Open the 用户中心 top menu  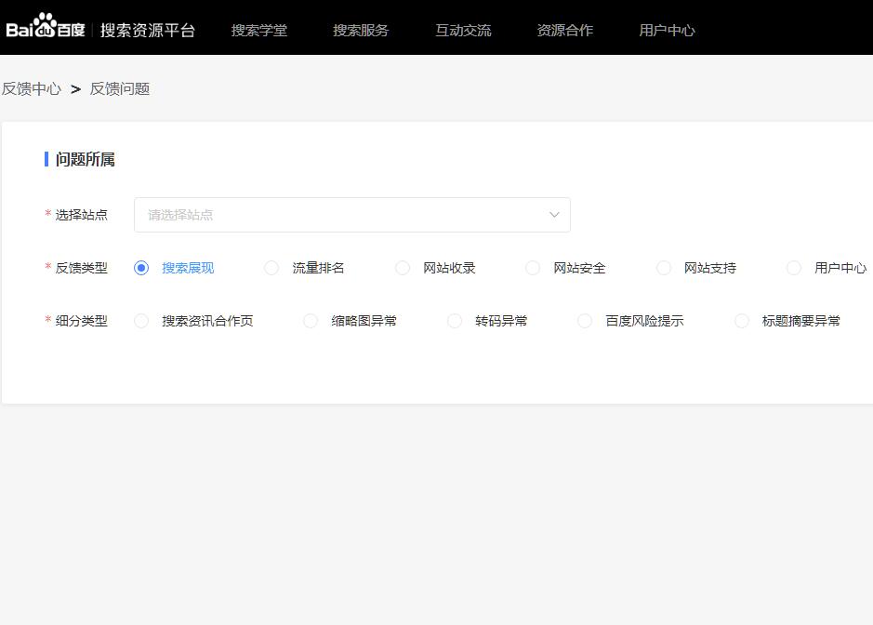click(667, 30)
